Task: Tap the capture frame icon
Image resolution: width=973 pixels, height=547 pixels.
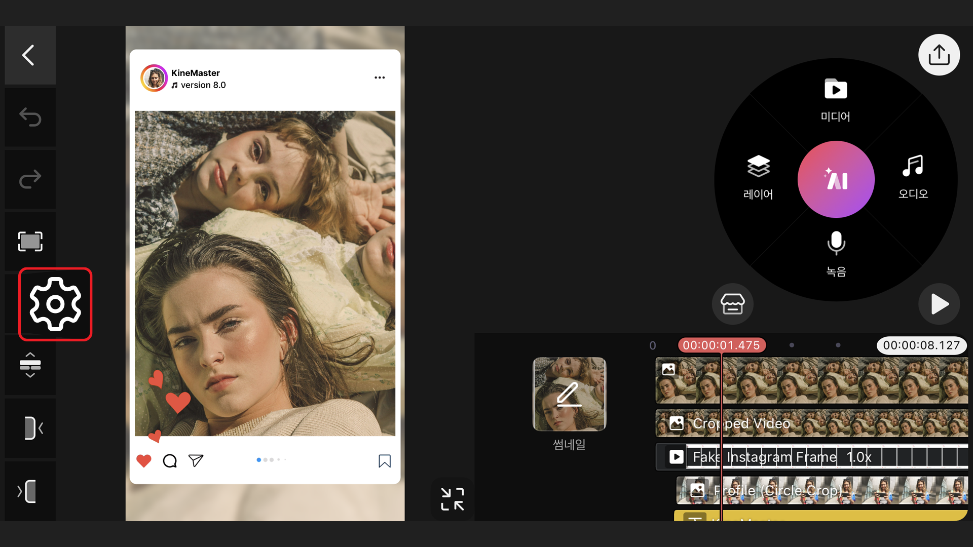Action: (30, 241)
